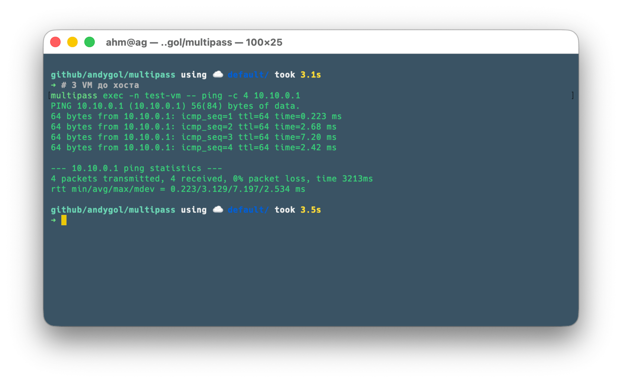Image resolution: width=622 pixels, height=383 pixels.
Task: Click the green full-screen traffic light button
Action: [x=90, y=42]
